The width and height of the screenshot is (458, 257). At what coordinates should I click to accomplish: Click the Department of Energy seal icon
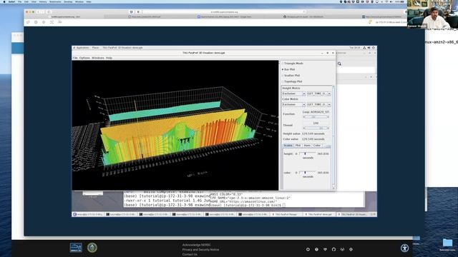tap(92, 248)
